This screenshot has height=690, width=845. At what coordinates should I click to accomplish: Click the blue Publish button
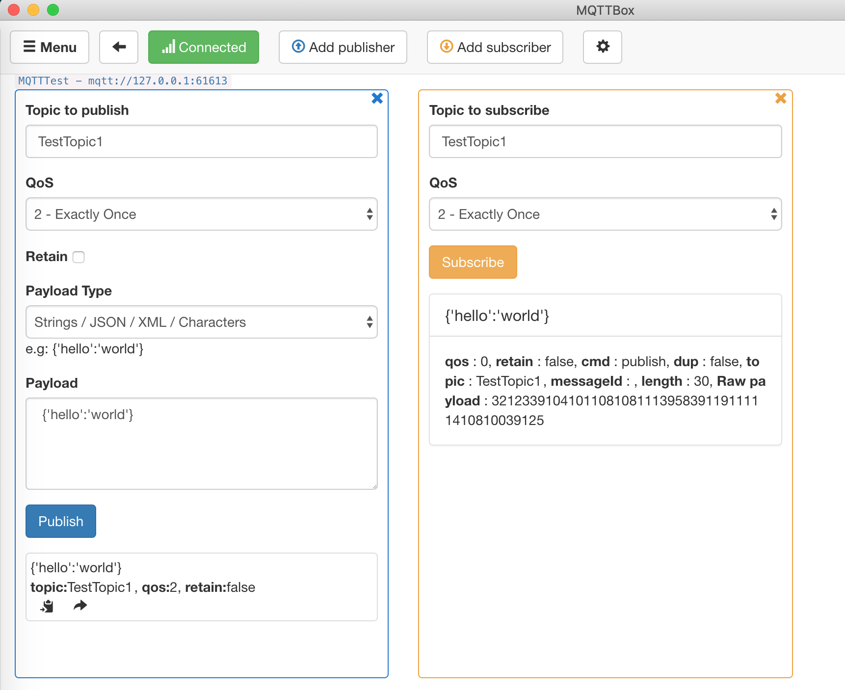click(x=61, y=521)
